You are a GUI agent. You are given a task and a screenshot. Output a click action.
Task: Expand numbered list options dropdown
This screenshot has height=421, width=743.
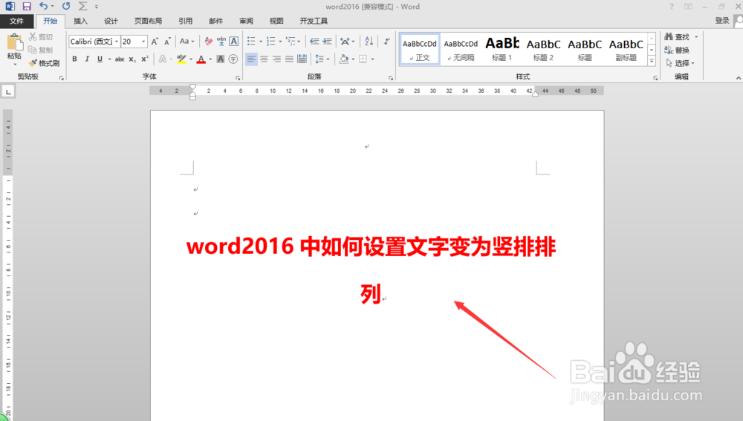[x=281, y=42]
